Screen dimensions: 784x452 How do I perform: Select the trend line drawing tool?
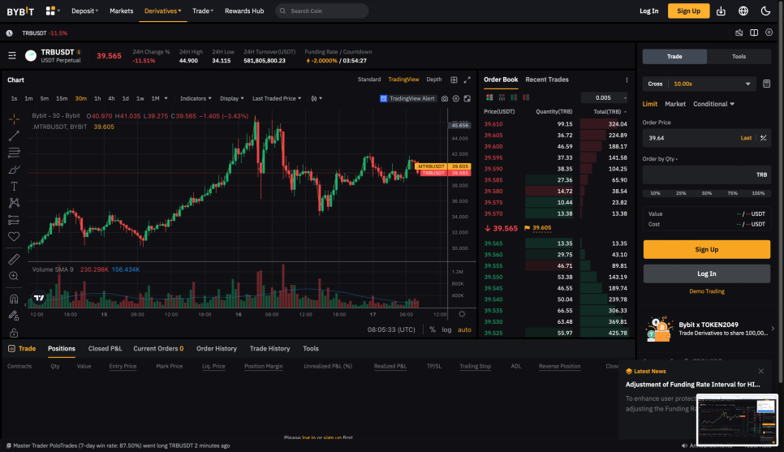[x=14, y=136]
